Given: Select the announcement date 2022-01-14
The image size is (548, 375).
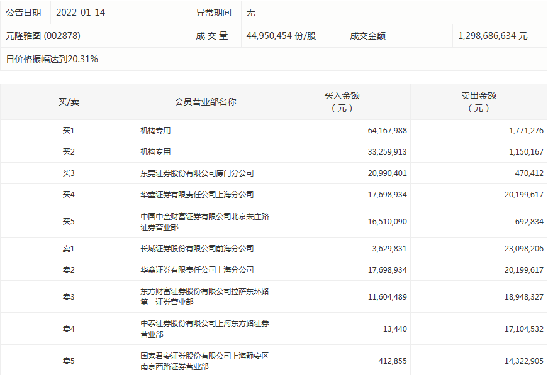Looking at the screenshot, I should [x=81, y=13].
